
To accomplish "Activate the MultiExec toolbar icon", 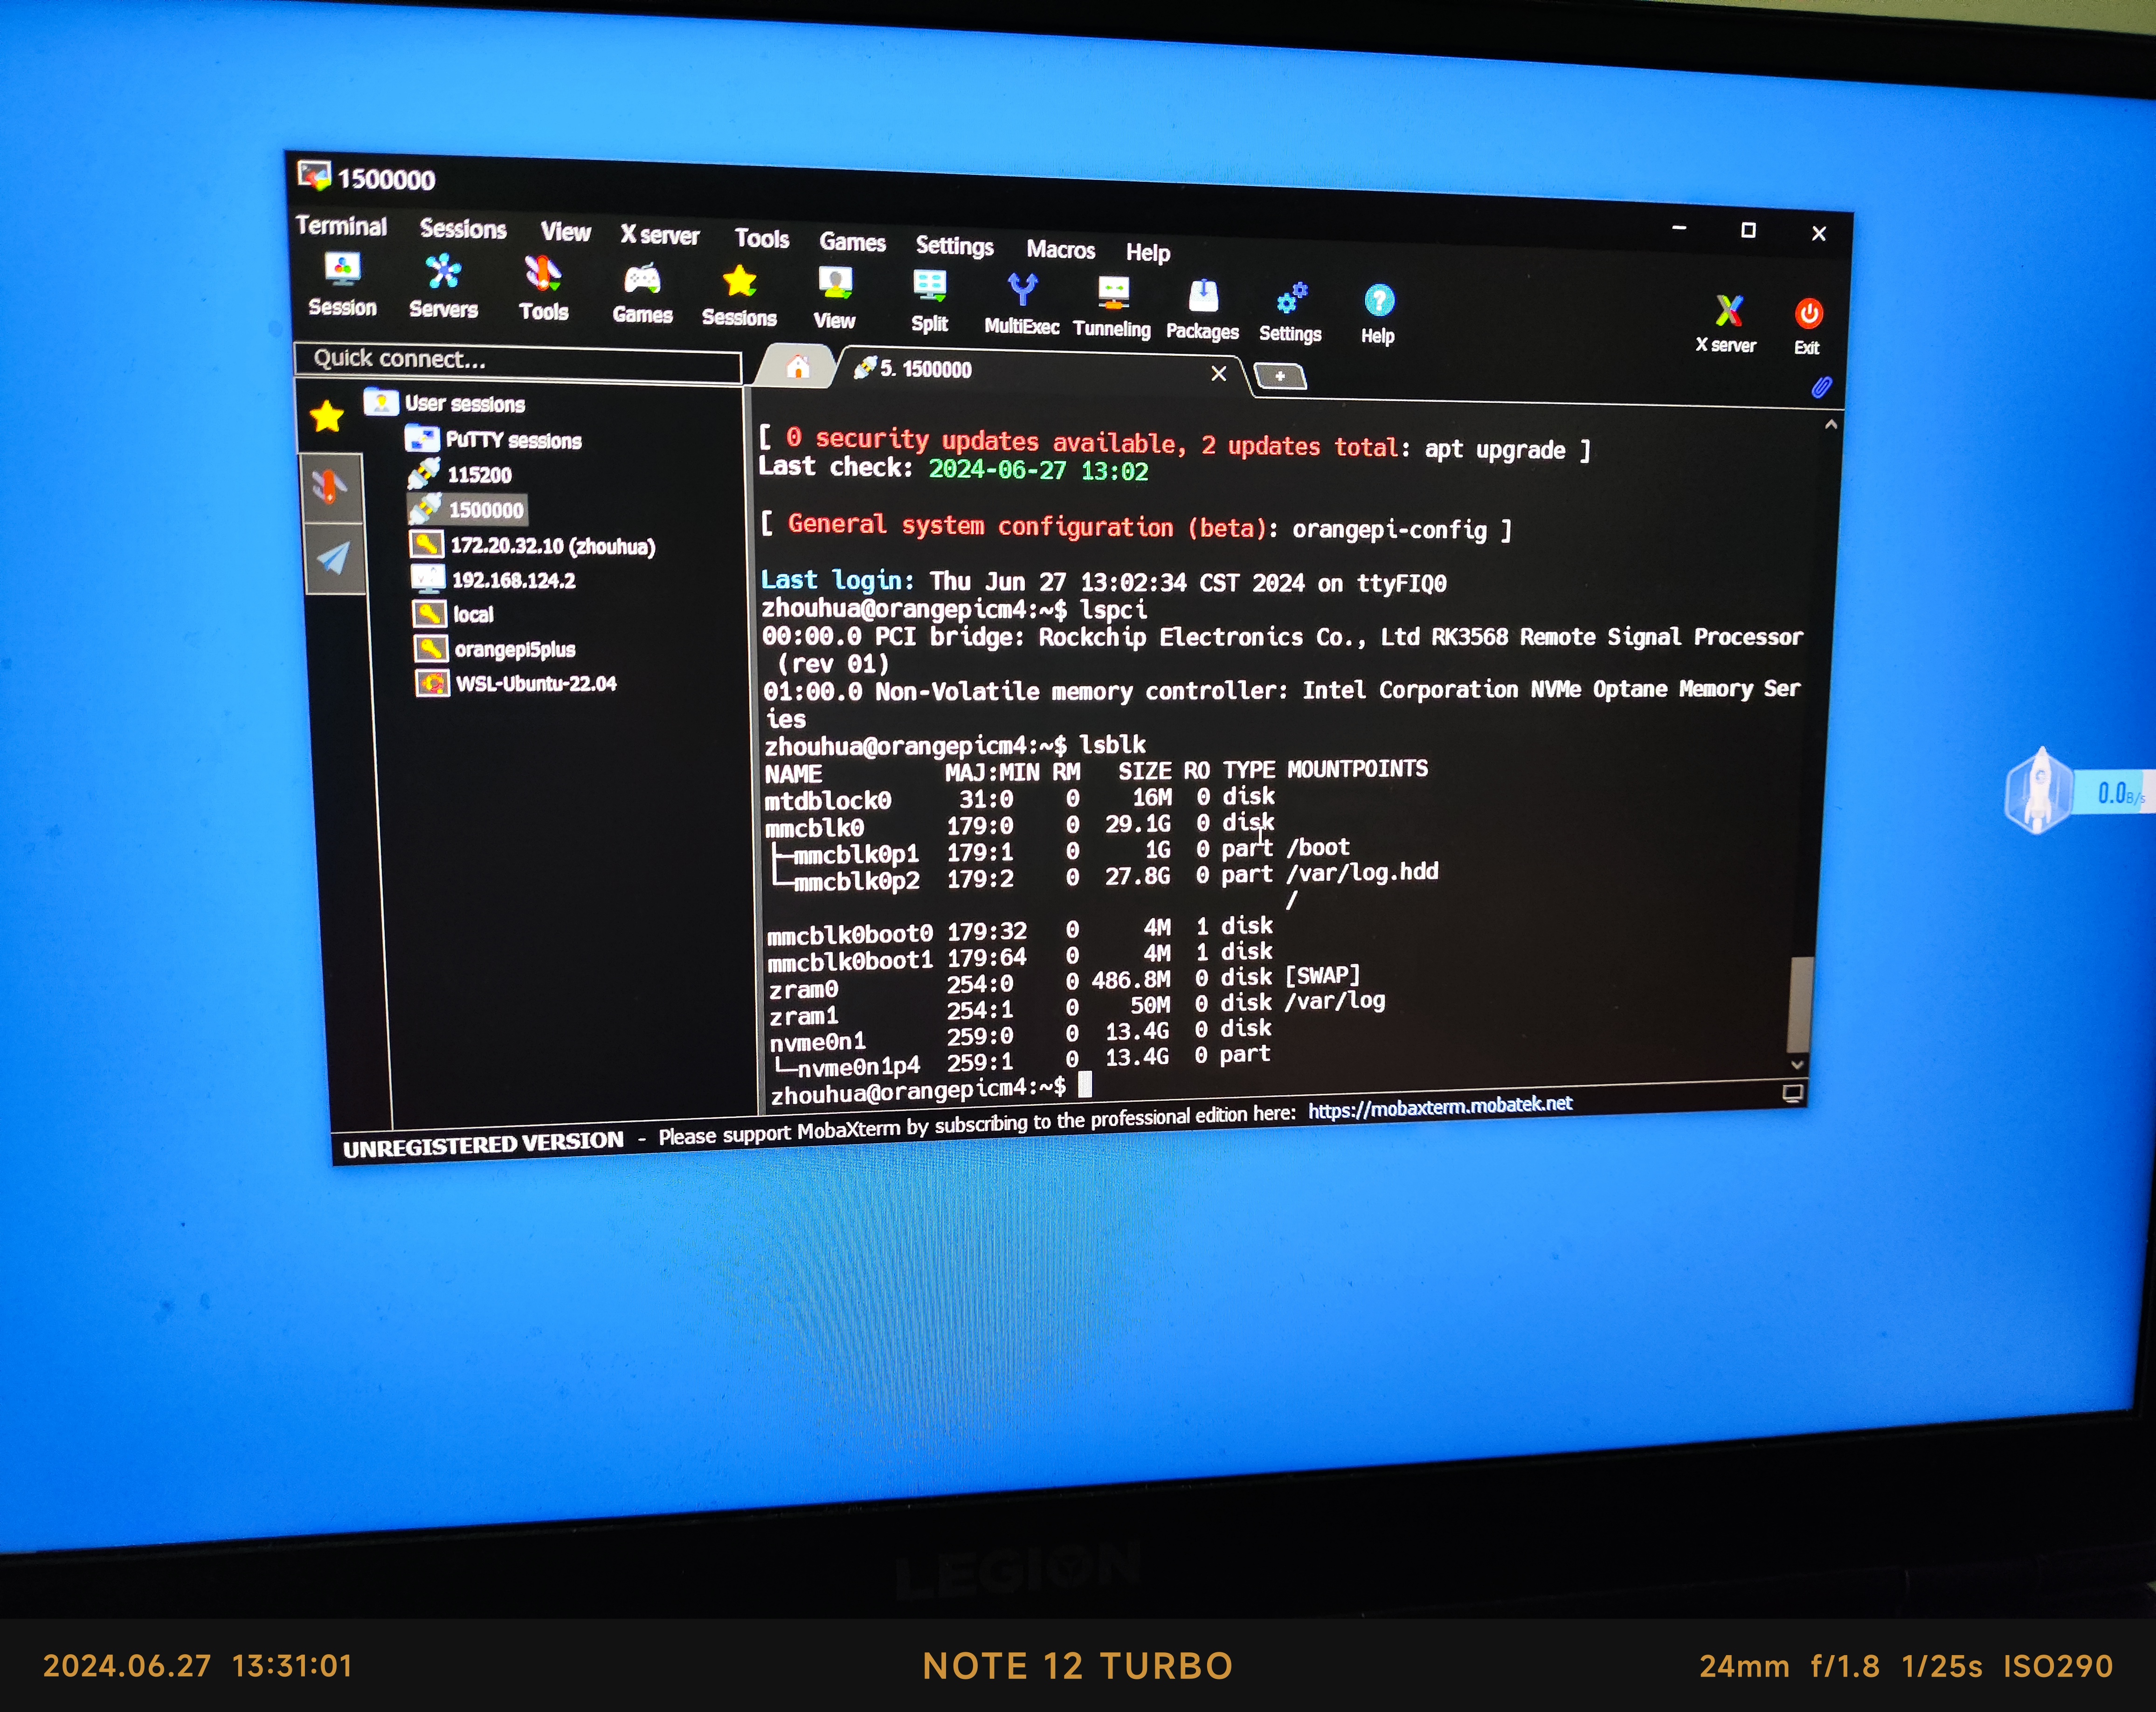I will 1021,304.
